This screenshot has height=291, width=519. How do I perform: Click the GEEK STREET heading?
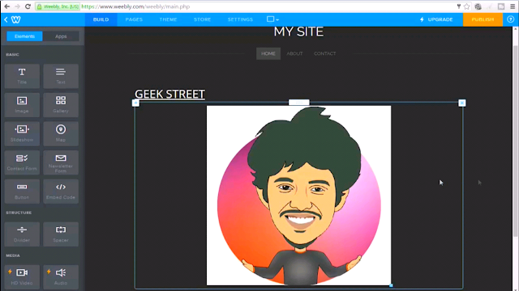[x=169, y=95]
